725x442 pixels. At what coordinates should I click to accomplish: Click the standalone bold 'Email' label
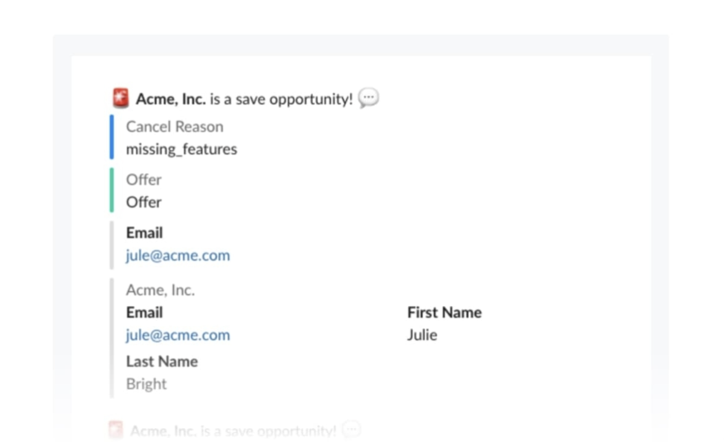coord(144,233)
